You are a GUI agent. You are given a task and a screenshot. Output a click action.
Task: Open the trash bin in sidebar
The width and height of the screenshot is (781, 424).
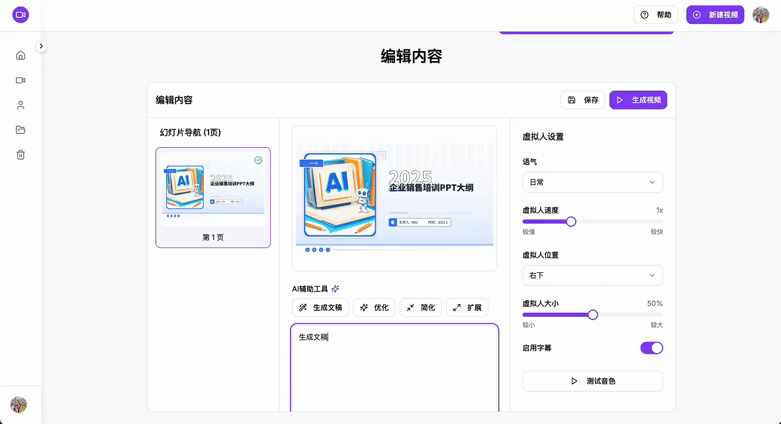coord(21,155)
